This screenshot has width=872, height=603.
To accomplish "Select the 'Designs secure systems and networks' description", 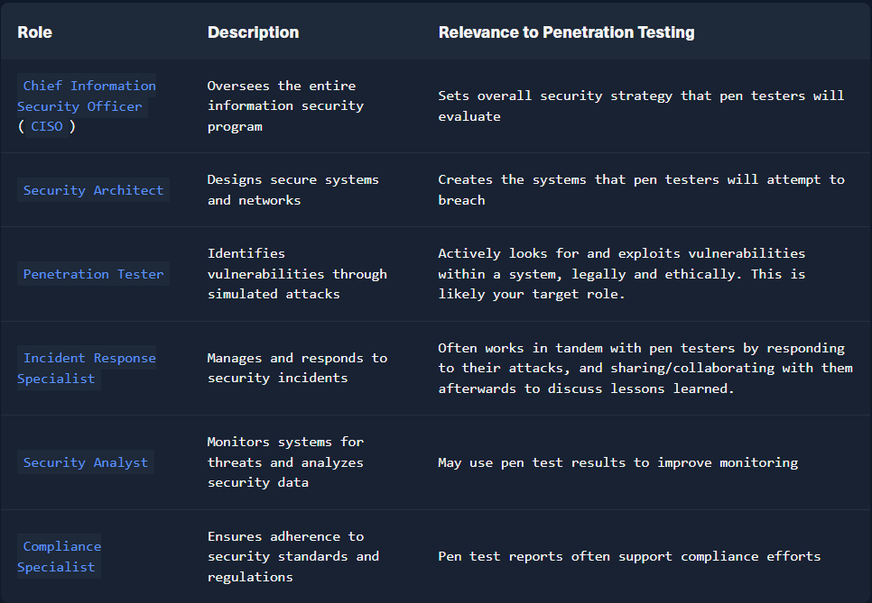I will pyautogui.click(x=292, y=190).
